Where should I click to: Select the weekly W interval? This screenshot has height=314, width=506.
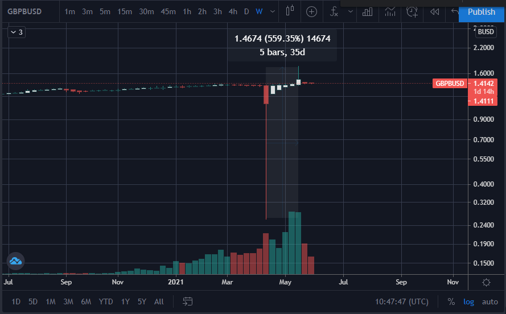[x=259, y=11]
